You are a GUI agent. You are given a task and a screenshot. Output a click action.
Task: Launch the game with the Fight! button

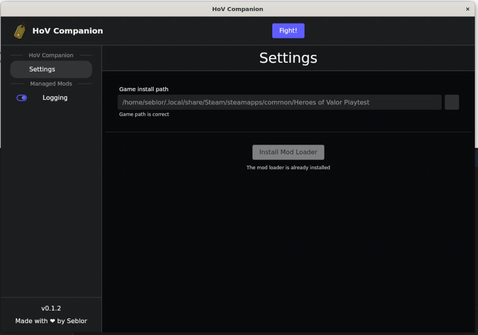(x=288, y=31)
